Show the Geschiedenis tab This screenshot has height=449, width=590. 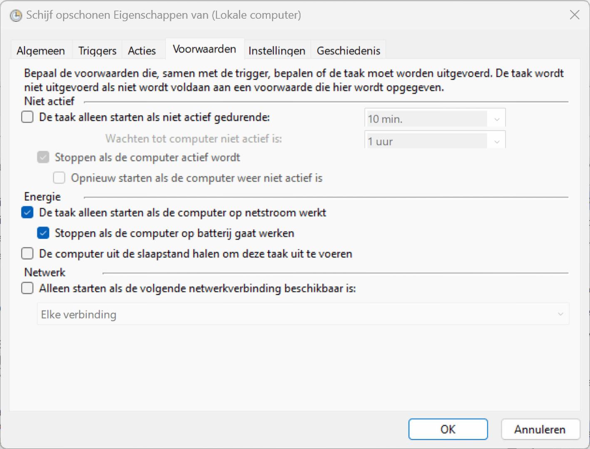tap(349, 50)
